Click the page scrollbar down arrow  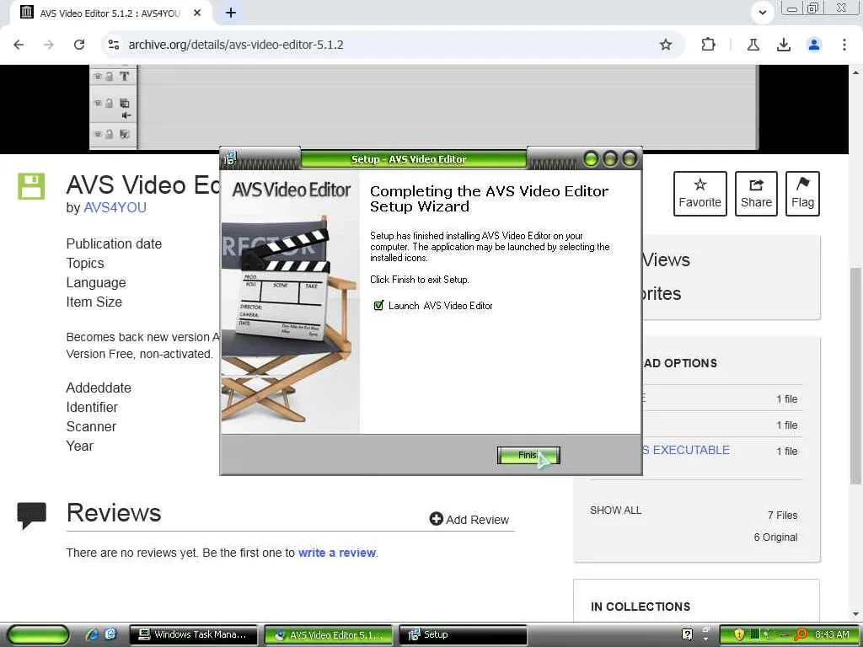(856, 614)
